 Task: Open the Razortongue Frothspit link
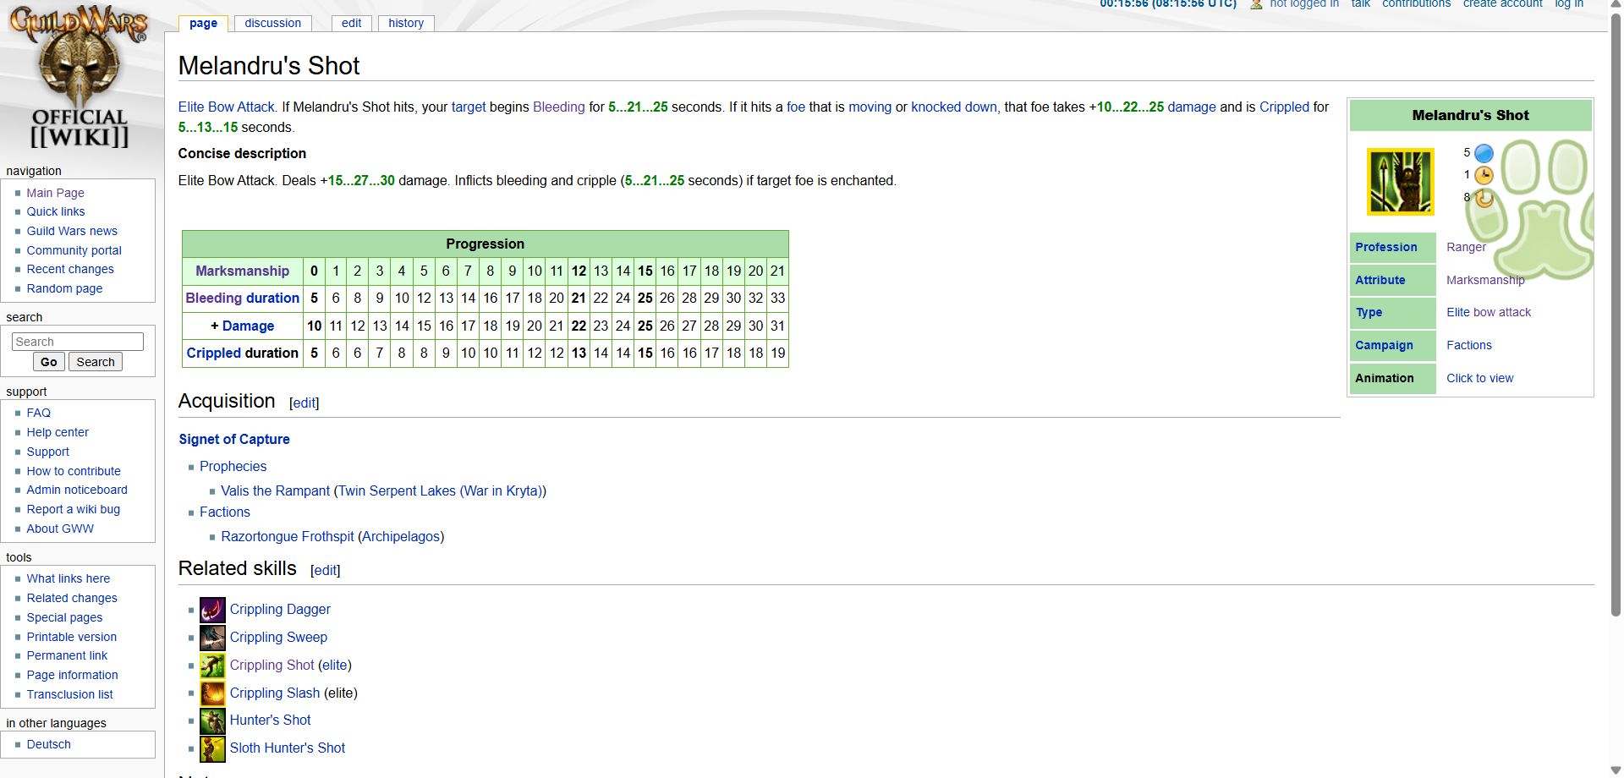(x=288, y=537)
